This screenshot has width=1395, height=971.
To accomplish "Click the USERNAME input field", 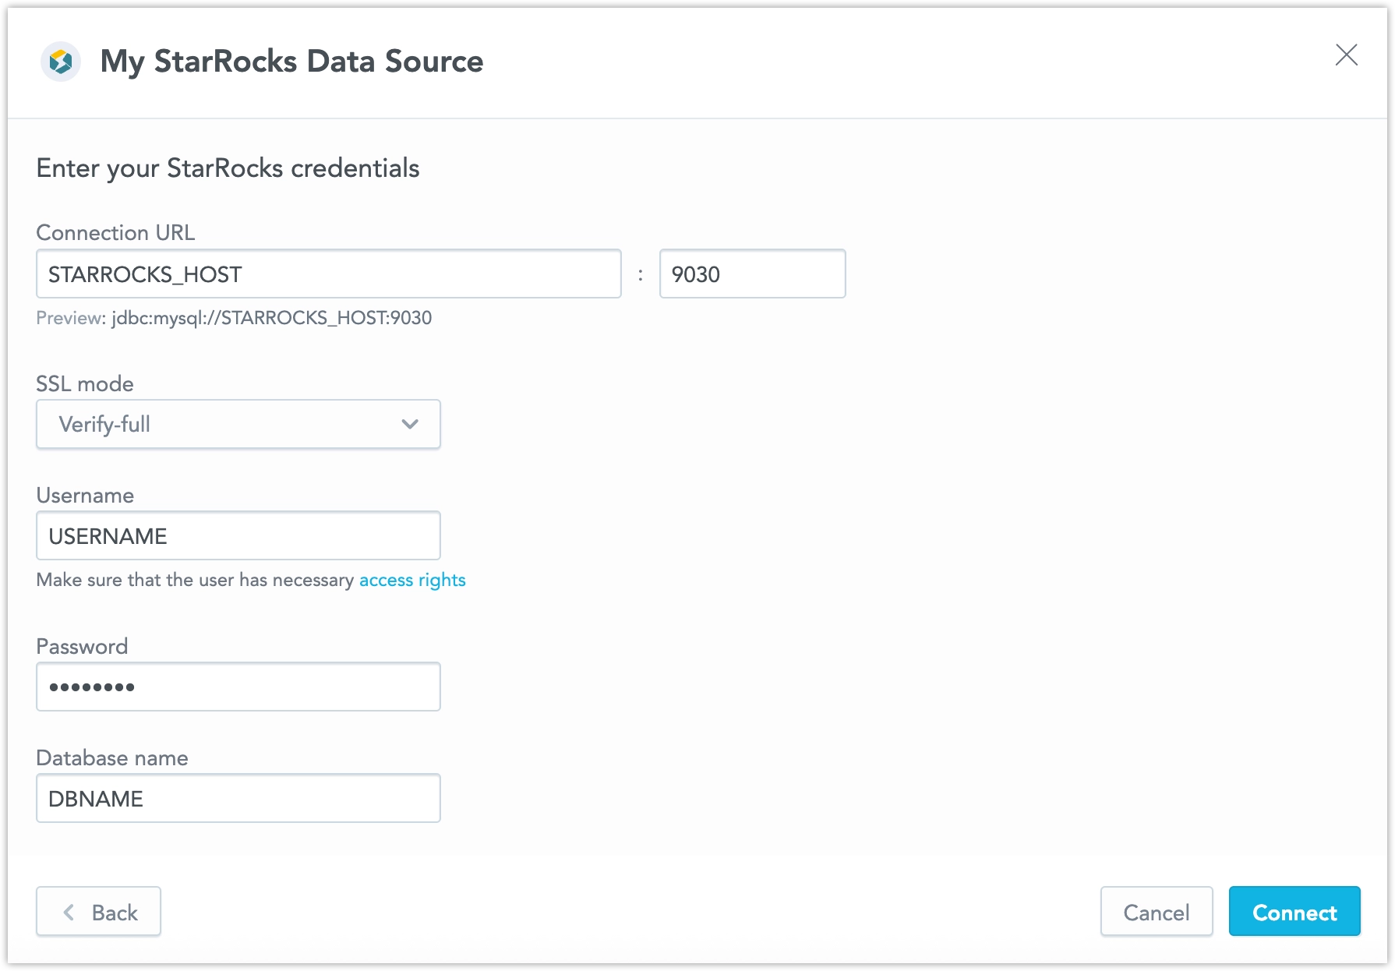I will click(238, 535).
